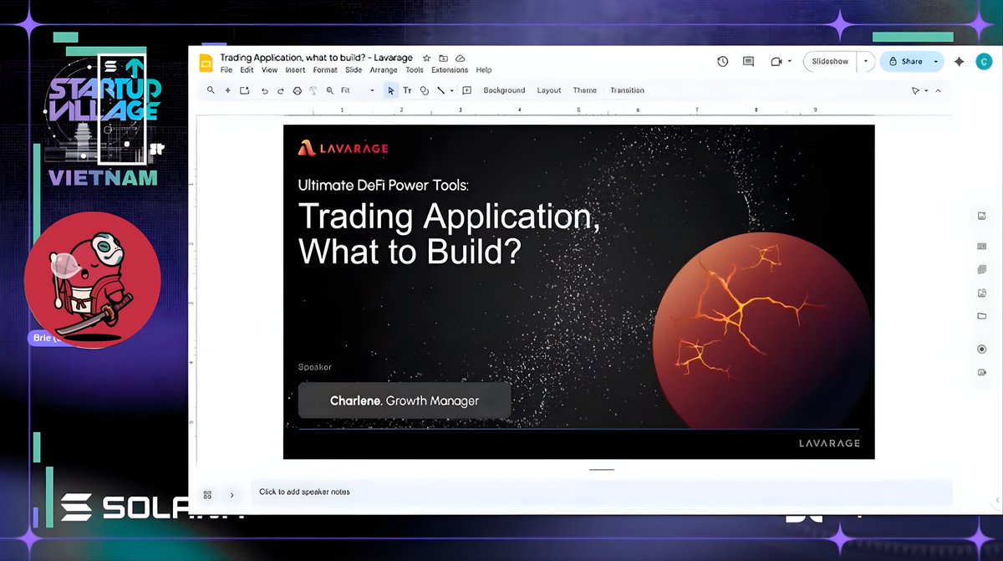The height and width of the screenshot is (561, 1003).
Task: Click the first right side panel icon
Action: click(x=981, y=216)
